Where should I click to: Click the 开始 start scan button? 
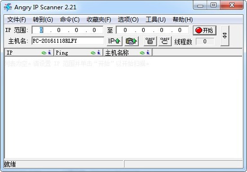click(205, 30)
